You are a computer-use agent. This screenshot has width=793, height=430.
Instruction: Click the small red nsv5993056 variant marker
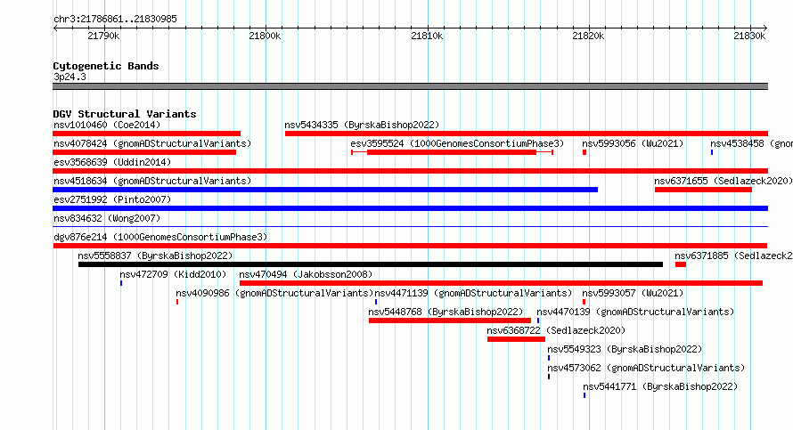[x=585, y=152]
